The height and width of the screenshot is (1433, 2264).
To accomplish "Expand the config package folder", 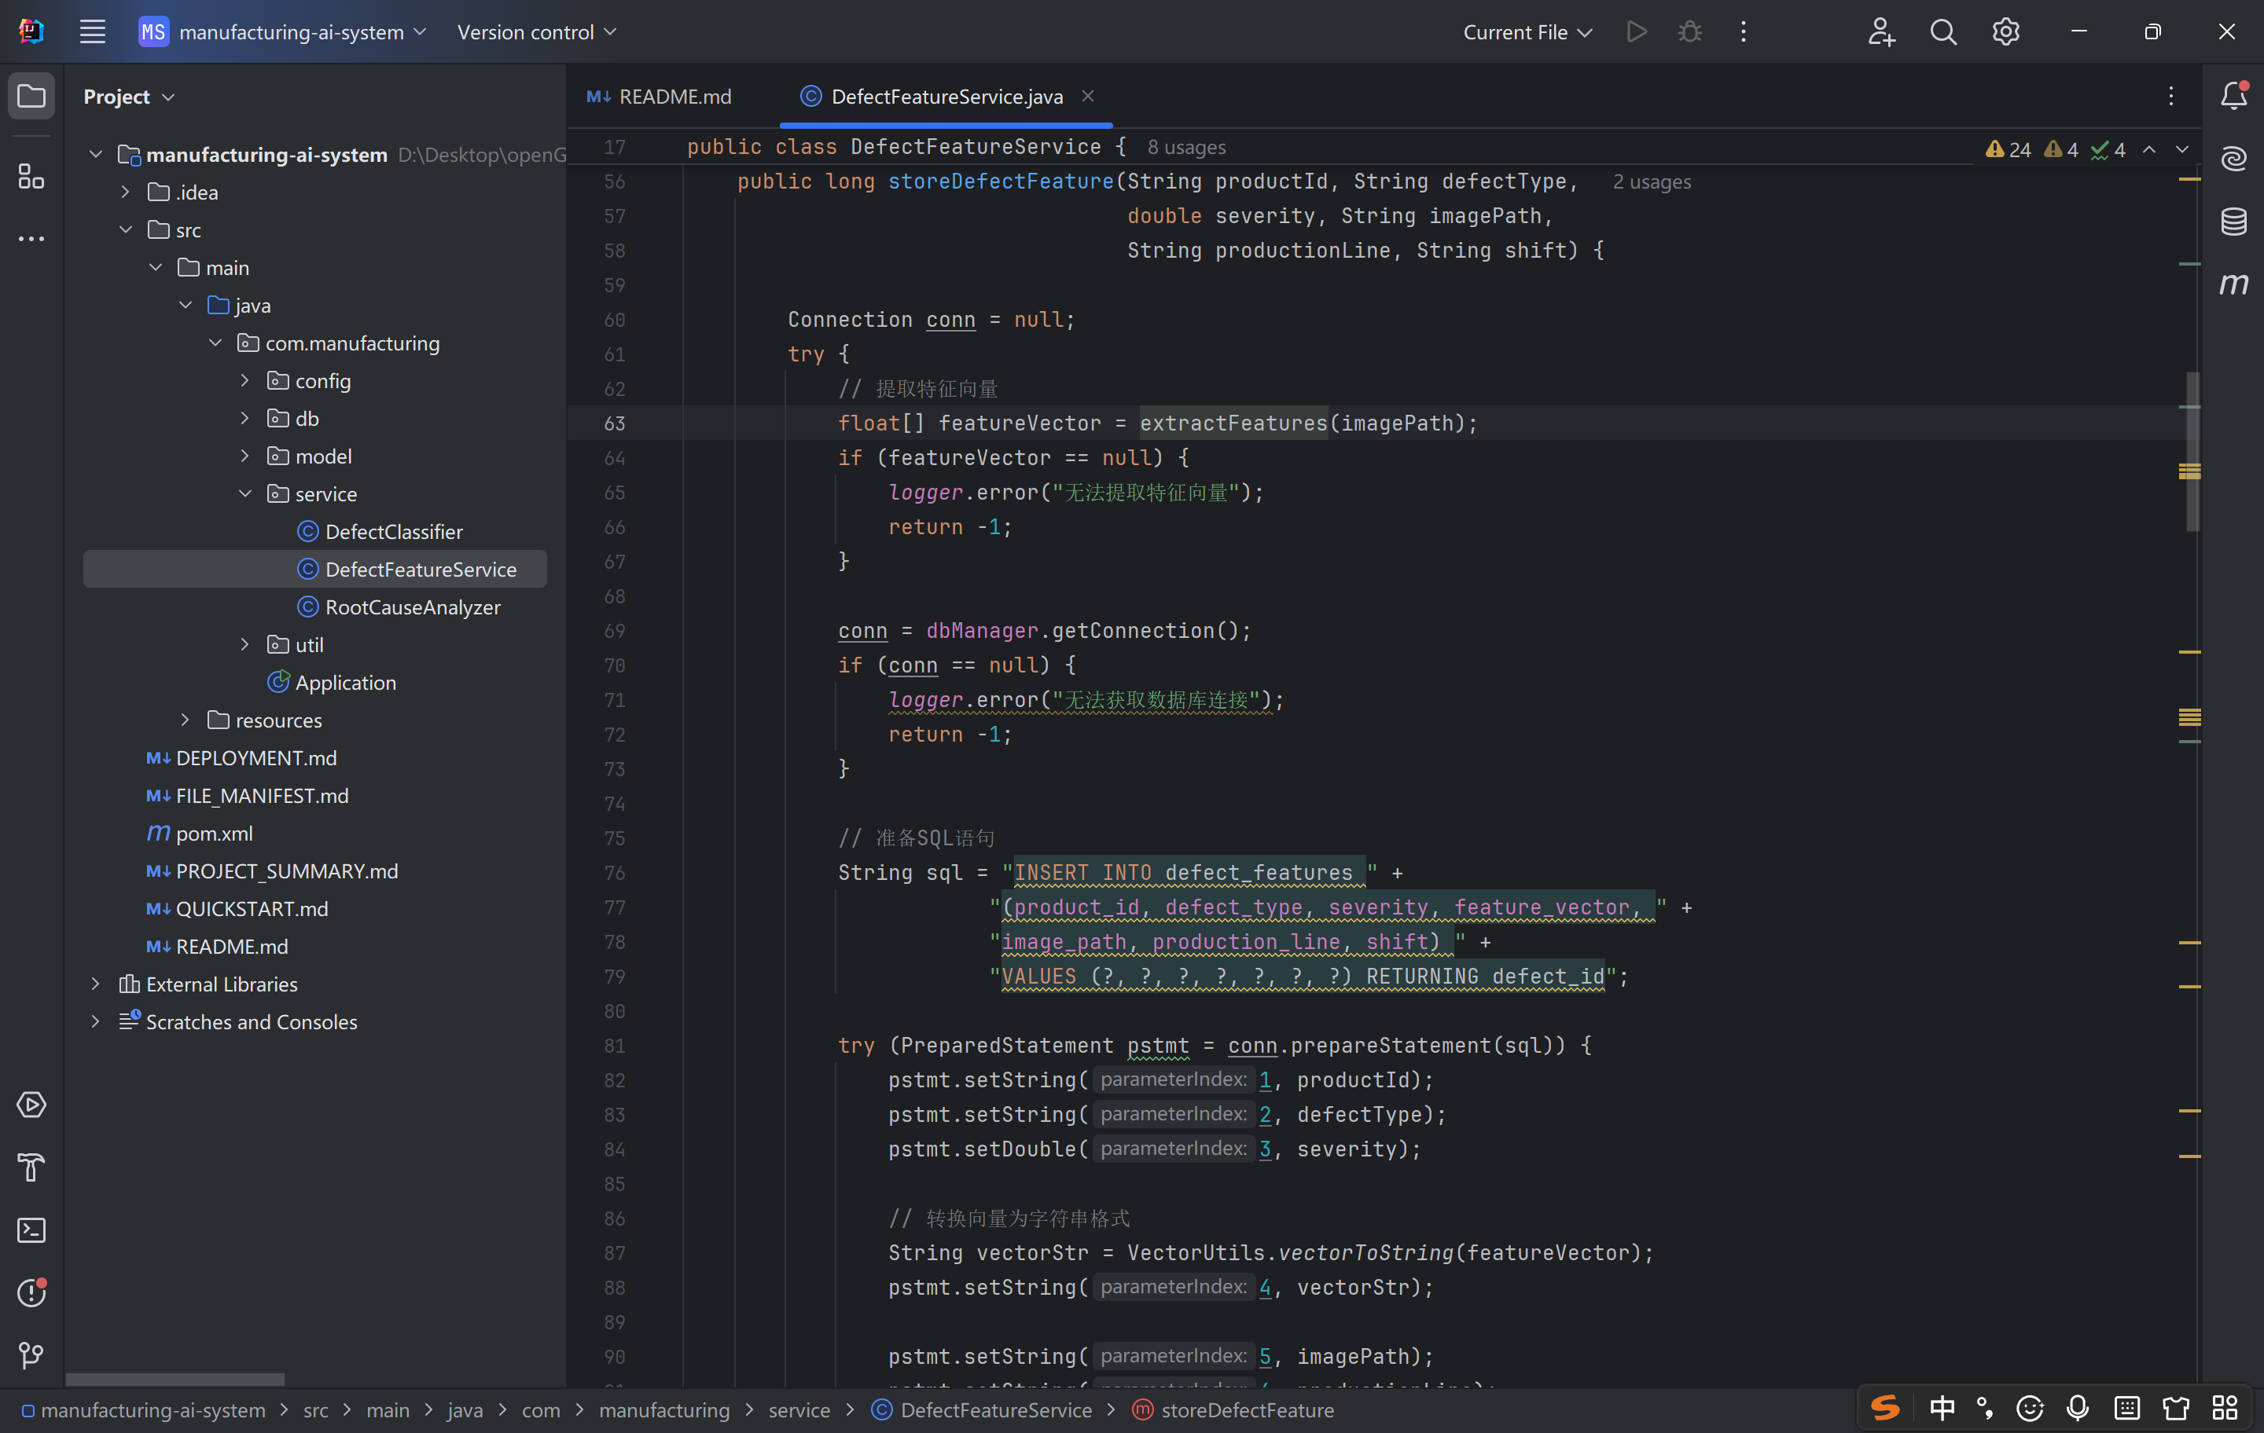I will click(244, 380).
